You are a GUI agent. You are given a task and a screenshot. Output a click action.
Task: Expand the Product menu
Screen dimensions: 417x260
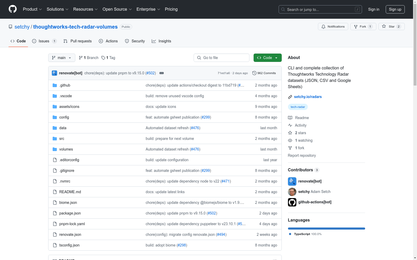32,9
